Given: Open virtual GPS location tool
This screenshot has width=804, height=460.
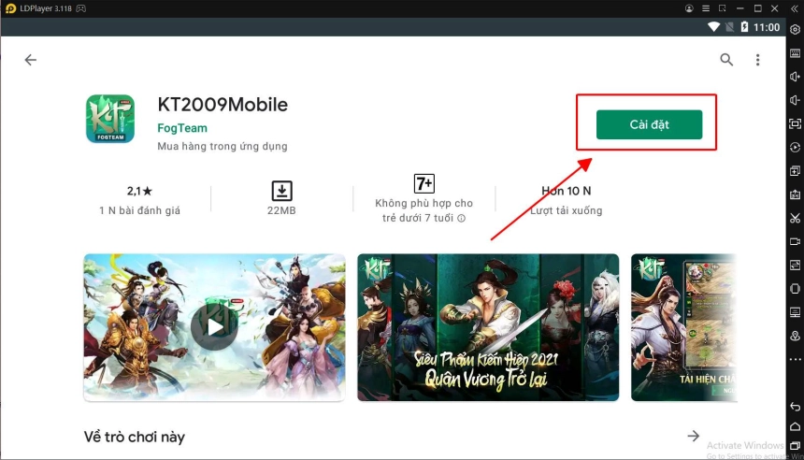Looking at the screenshot, I should coord(796,336).
